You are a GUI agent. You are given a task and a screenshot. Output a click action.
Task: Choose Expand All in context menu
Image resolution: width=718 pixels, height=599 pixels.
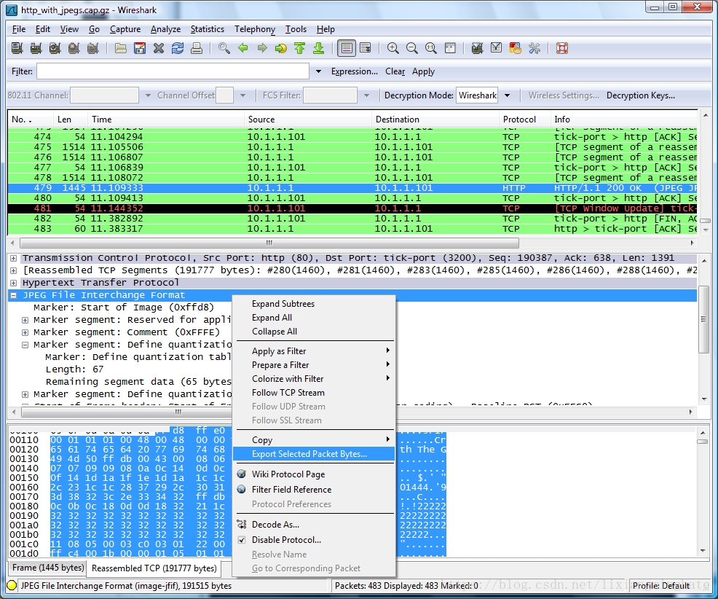click(314, 318)
